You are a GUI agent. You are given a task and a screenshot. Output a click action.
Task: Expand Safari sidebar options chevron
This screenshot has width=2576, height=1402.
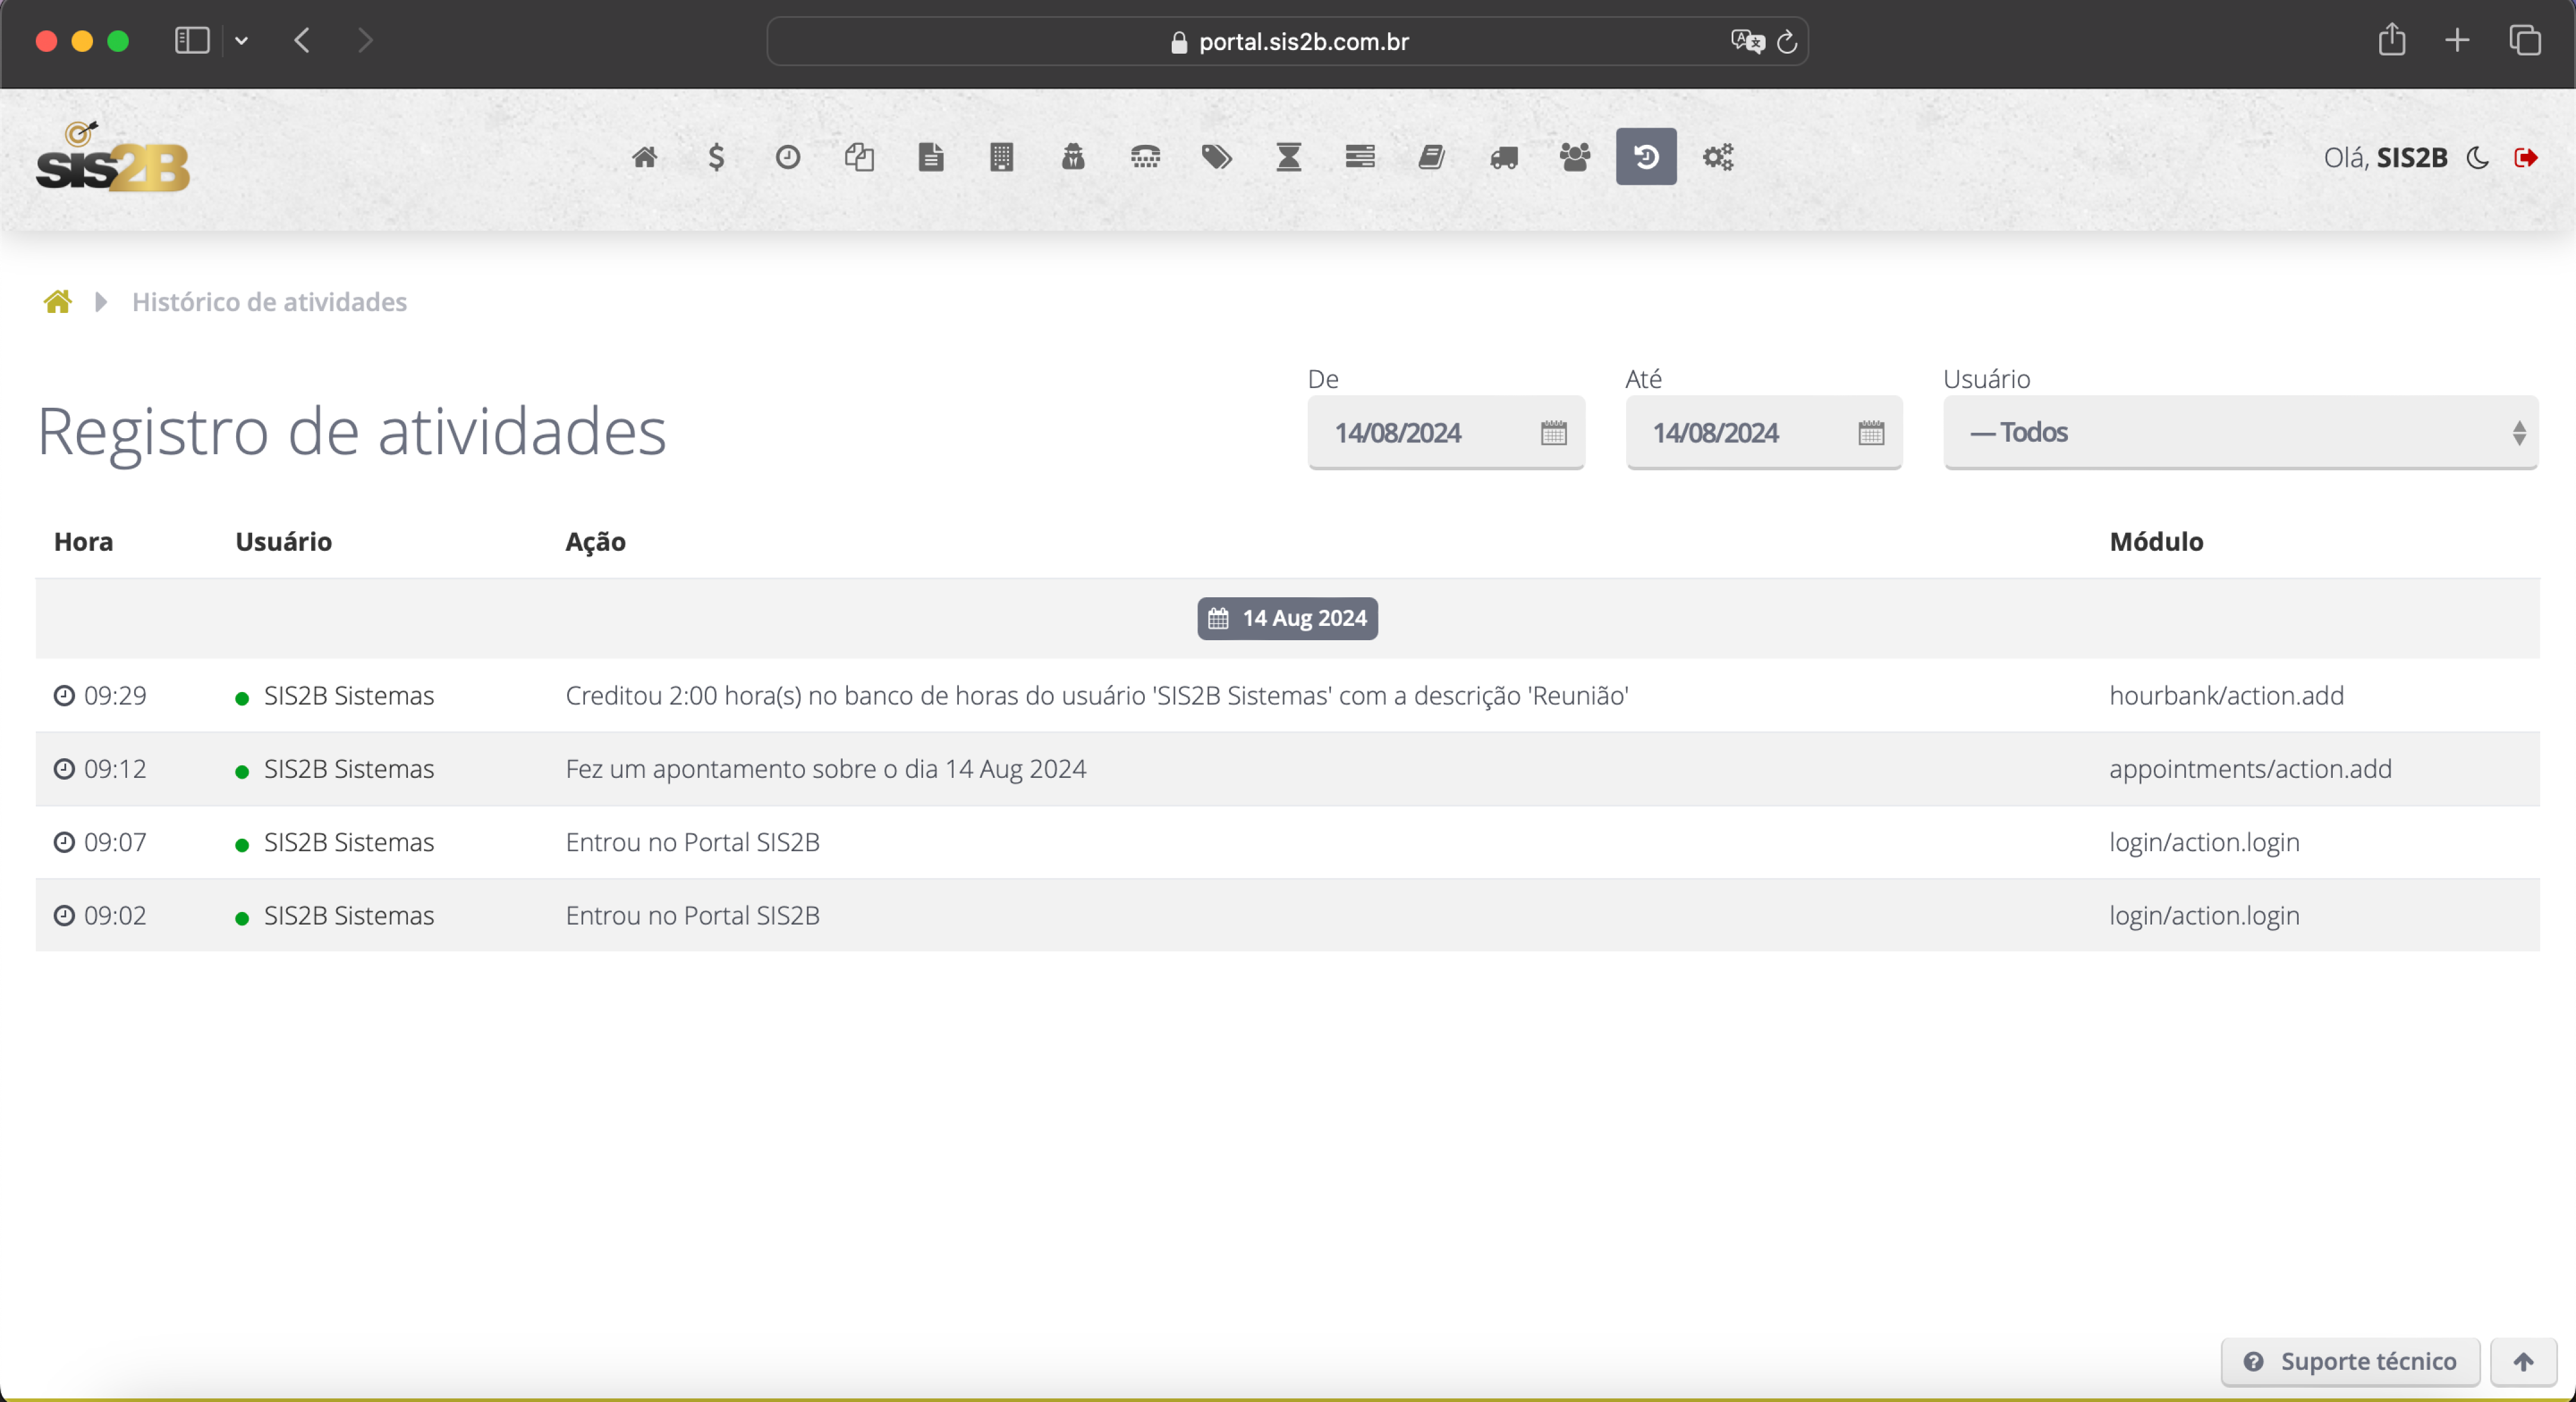click(241, 41)
